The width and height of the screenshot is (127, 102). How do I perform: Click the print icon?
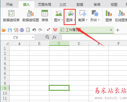click(x=22, y=30)
